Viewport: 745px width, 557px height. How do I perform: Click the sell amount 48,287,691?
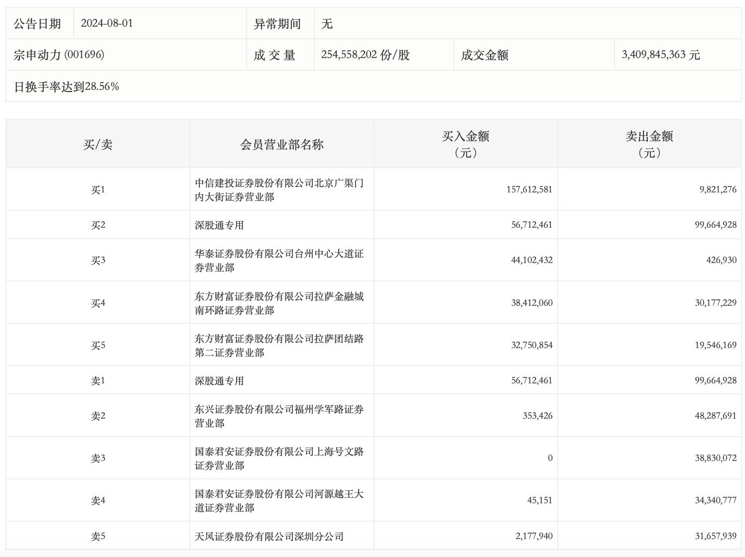715,416
